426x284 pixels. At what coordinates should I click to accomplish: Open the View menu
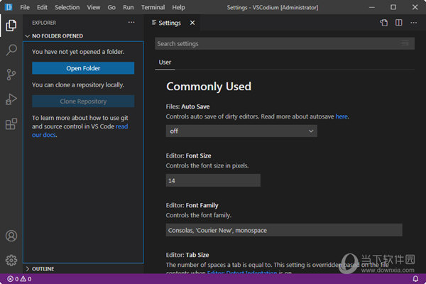pos(94,7)
